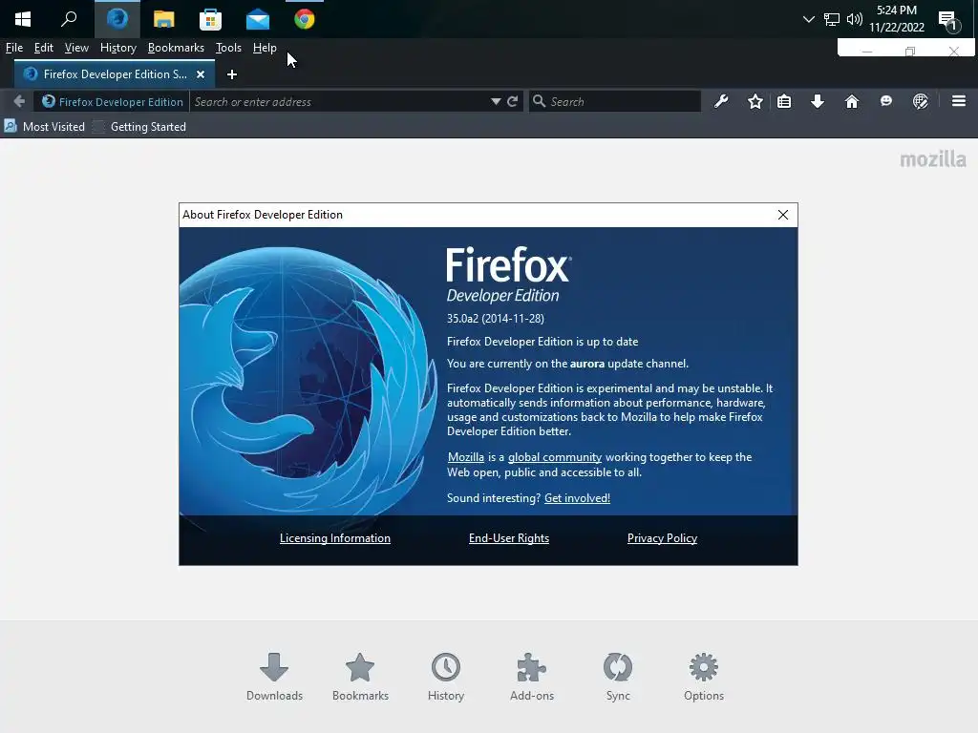Click the taskbar clock and date
Image resolution: width=978 pixels, height=733 pixels.
896,19
